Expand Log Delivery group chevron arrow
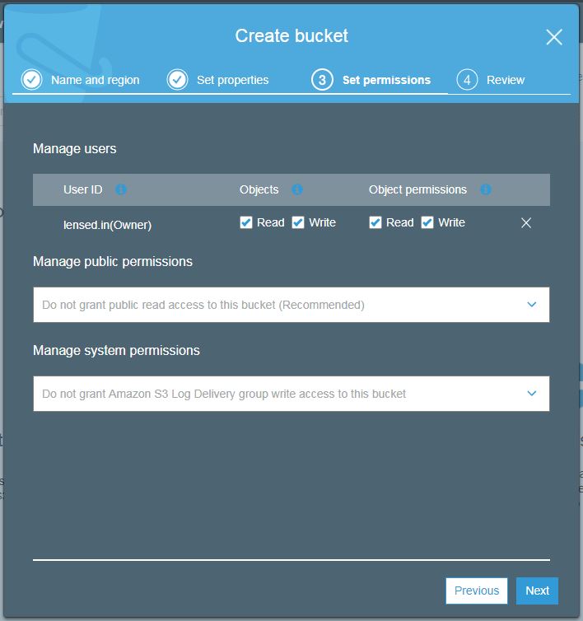This screenshot has width=583, height=621. (532, 394)
